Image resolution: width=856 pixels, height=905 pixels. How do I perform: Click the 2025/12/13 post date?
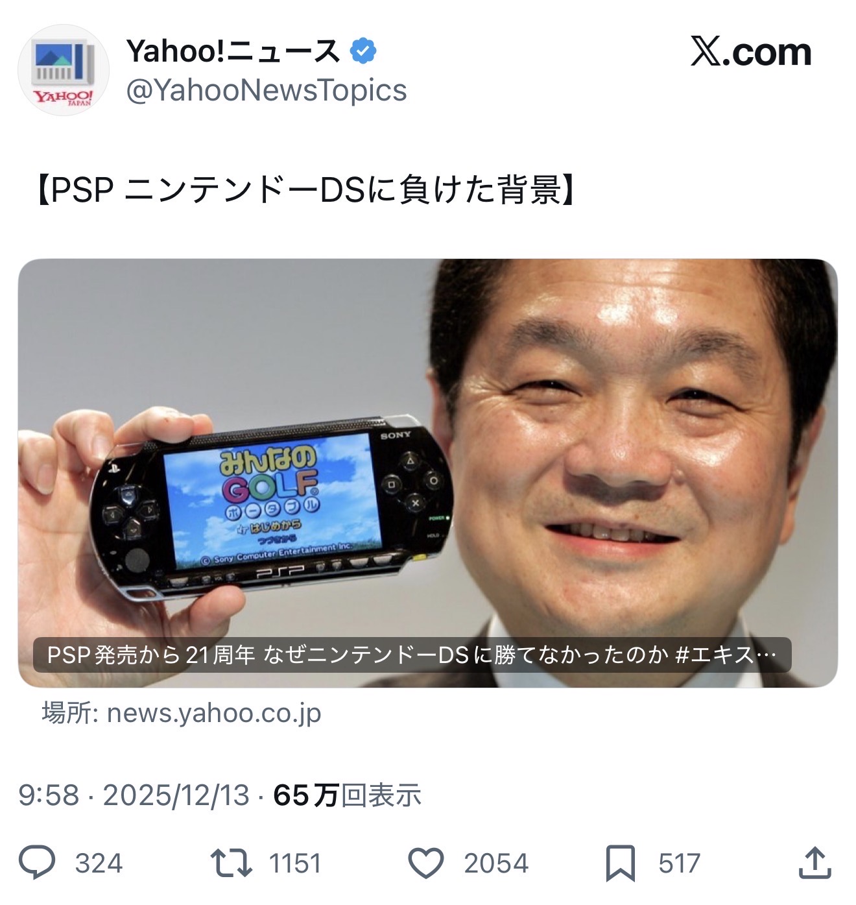176,795
